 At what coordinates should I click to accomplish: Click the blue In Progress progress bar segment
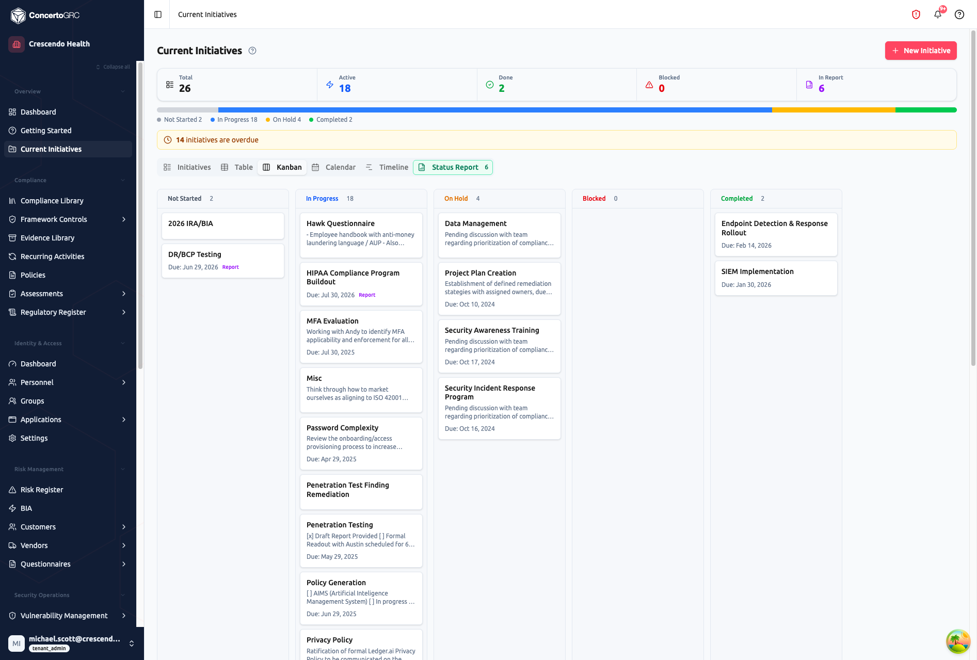(x=495, y=110)
